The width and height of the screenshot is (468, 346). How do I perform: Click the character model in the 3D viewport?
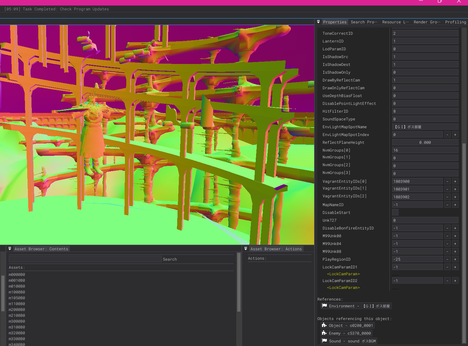[x=92, y=133]
